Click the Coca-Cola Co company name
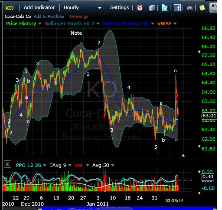 point(18,17)
